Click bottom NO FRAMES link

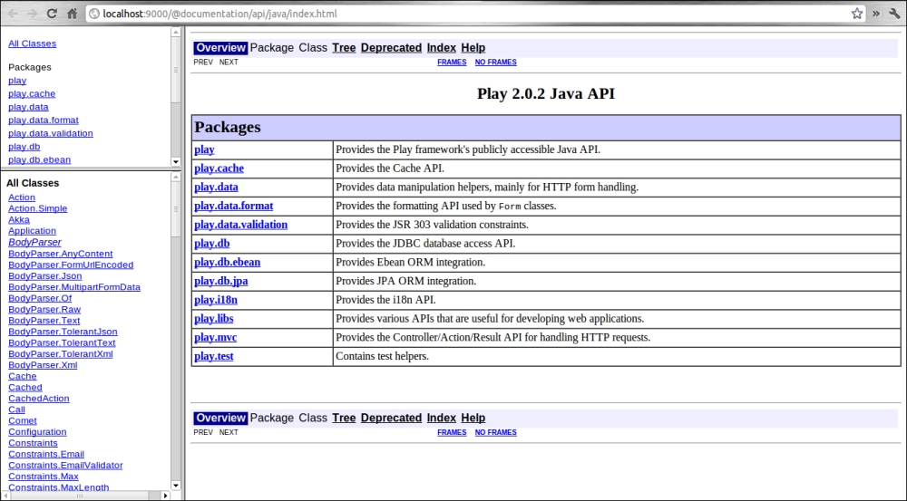tap(496, 432)
